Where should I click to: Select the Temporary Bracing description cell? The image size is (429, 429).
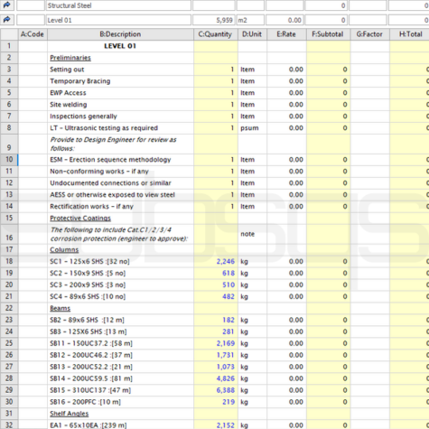(x=120, y=81)
